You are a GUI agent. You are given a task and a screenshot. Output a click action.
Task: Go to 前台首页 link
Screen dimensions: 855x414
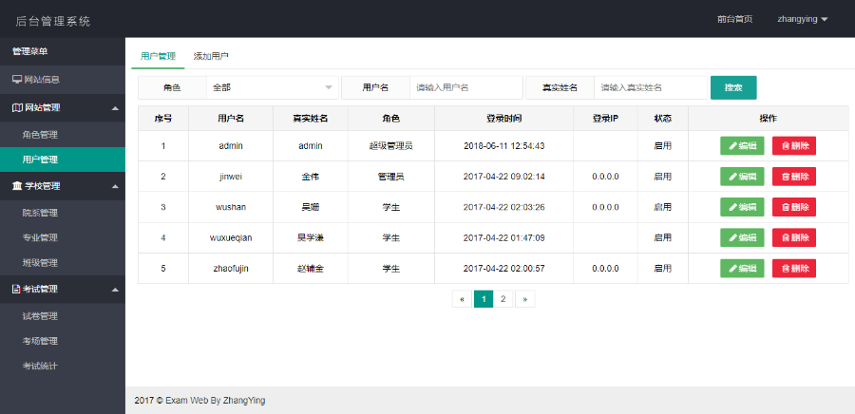tap(735, 19)
